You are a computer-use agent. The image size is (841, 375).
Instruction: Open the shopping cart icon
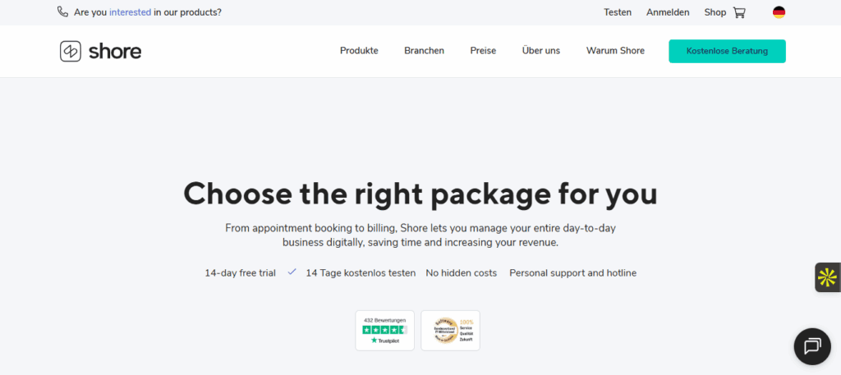click(x=739, y=12)
